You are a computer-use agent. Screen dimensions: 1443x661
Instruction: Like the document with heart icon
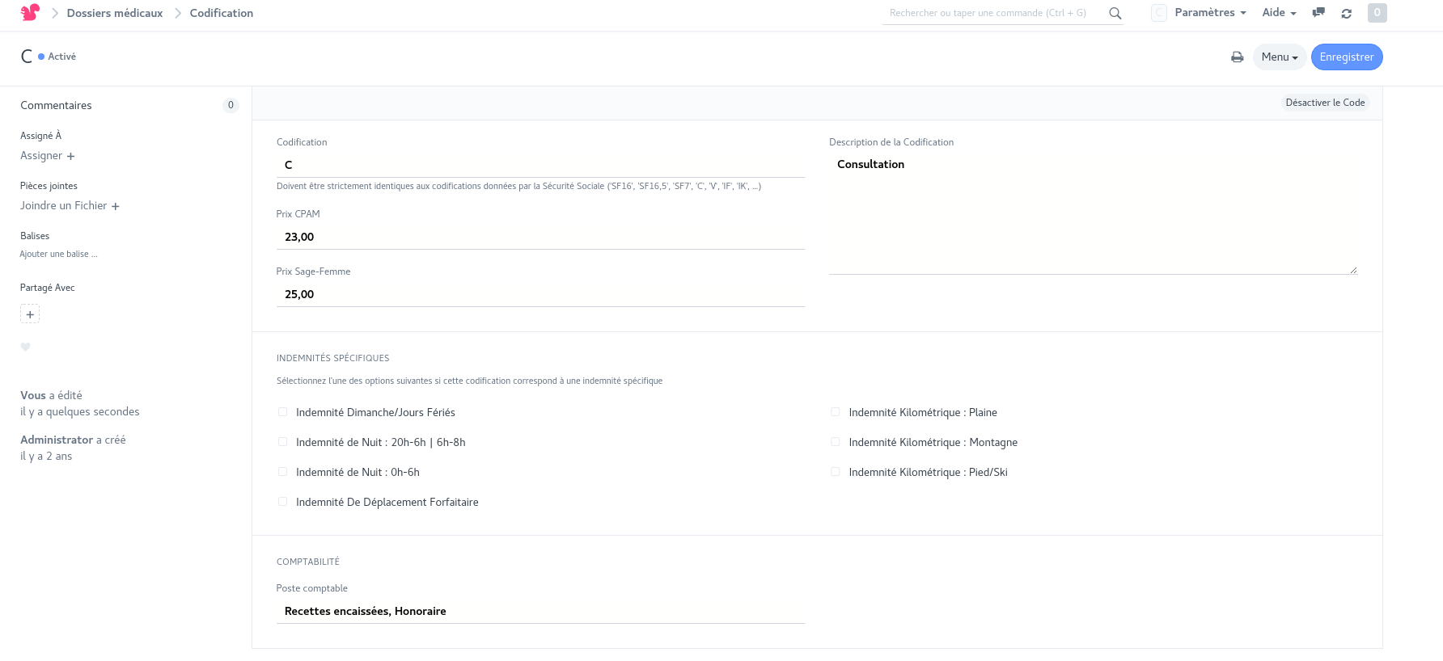25,347
